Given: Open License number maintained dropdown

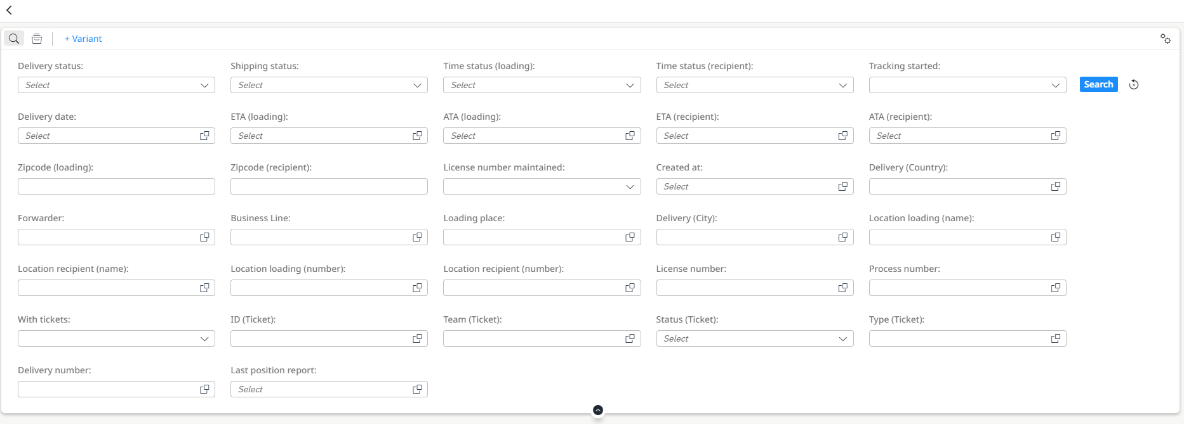Looking at the screenshot, I should (x=542, y=186).
